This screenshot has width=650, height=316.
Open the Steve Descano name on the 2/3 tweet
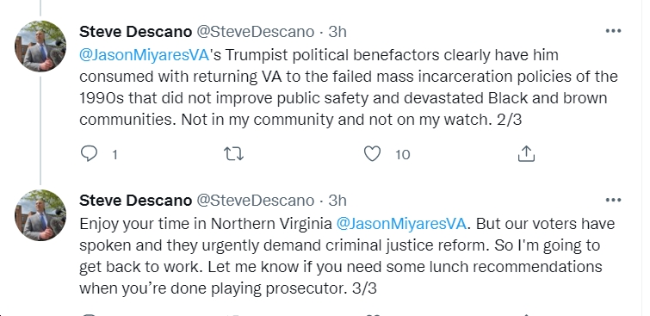pyautogui.click(x=135, y=32)
